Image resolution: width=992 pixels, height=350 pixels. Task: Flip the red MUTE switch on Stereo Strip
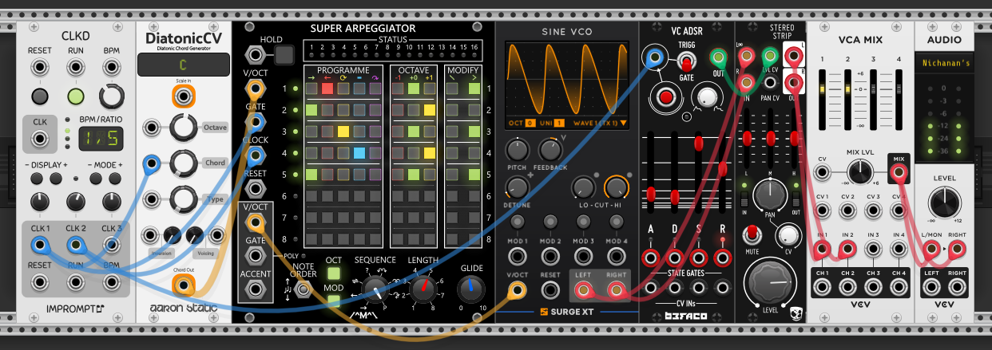tap(751, 234)
